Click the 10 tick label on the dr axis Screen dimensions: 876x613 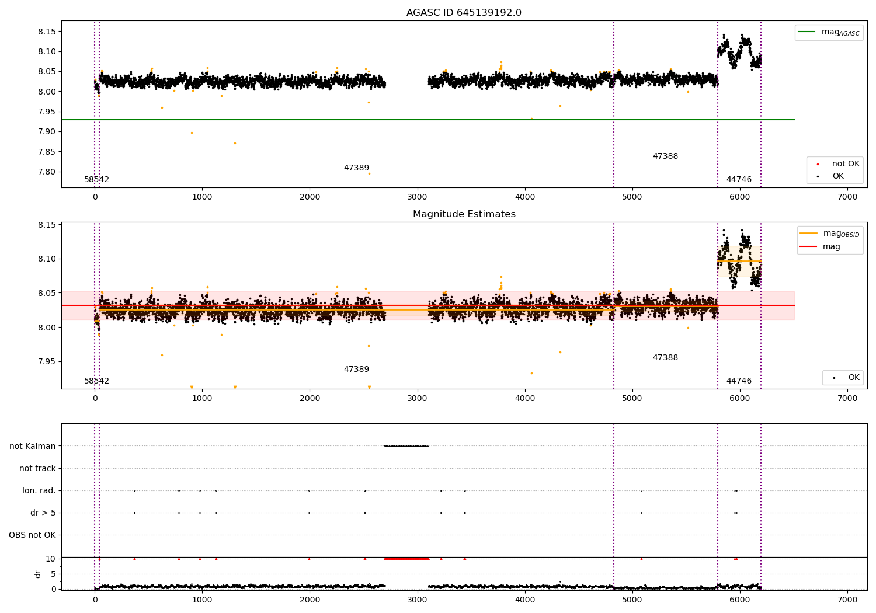[51, 559]
